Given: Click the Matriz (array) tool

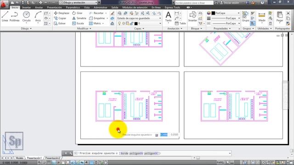Looking at the screenshot, I should (95, 23).
